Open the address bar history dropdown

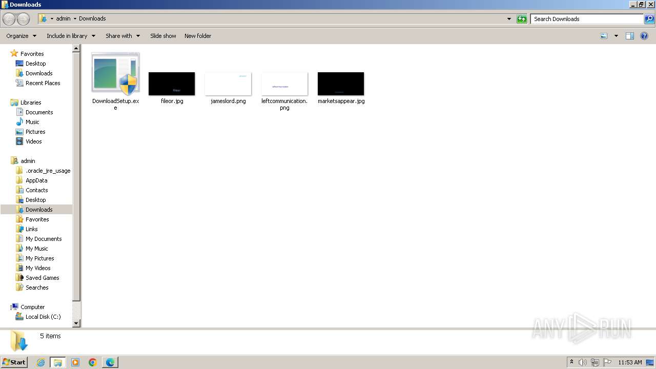(509, 19)
